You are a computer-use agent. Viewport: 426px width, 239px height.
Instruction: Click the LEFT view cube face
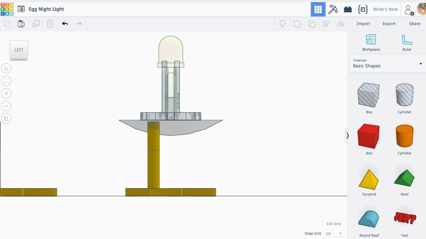(x=19, y=50)
